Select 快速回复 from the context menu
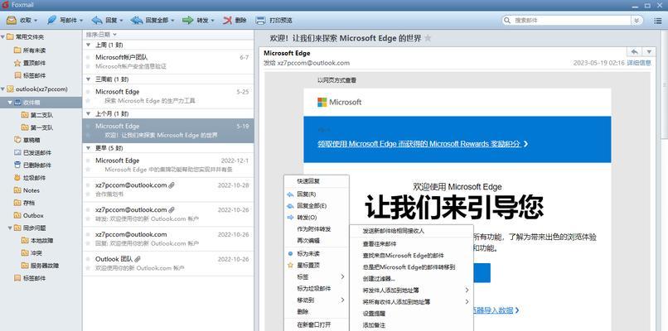Screen dimensions: 668x331 tap(308, 180)
